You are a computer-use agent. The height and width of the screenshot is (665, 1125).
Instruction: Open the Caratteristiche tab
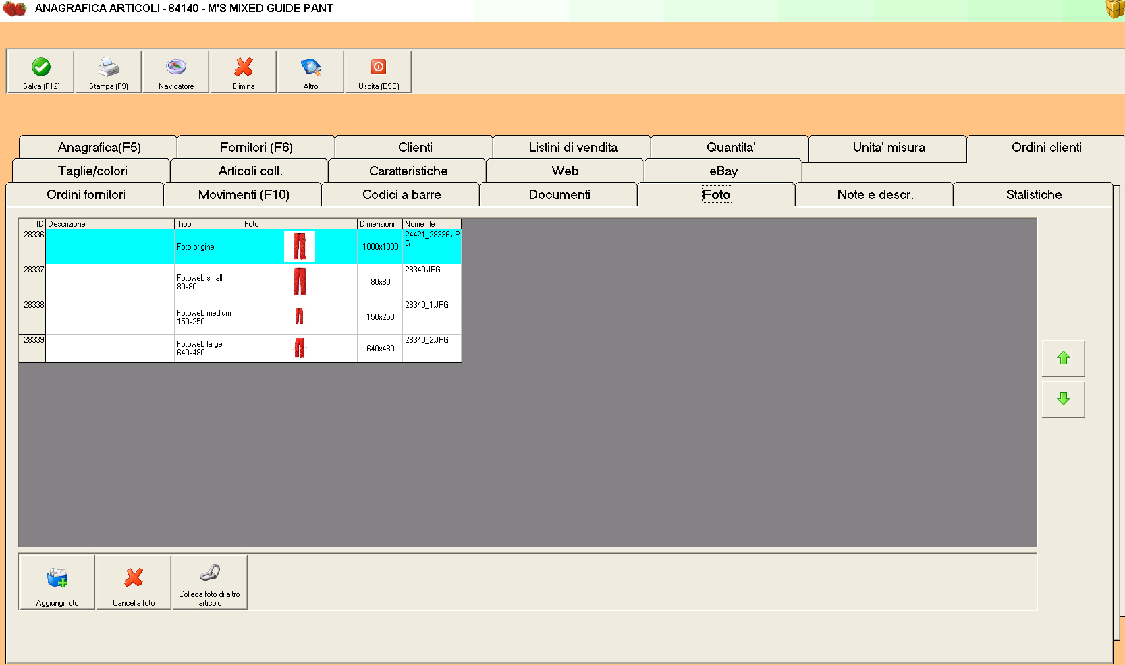[x=408, y=171]
